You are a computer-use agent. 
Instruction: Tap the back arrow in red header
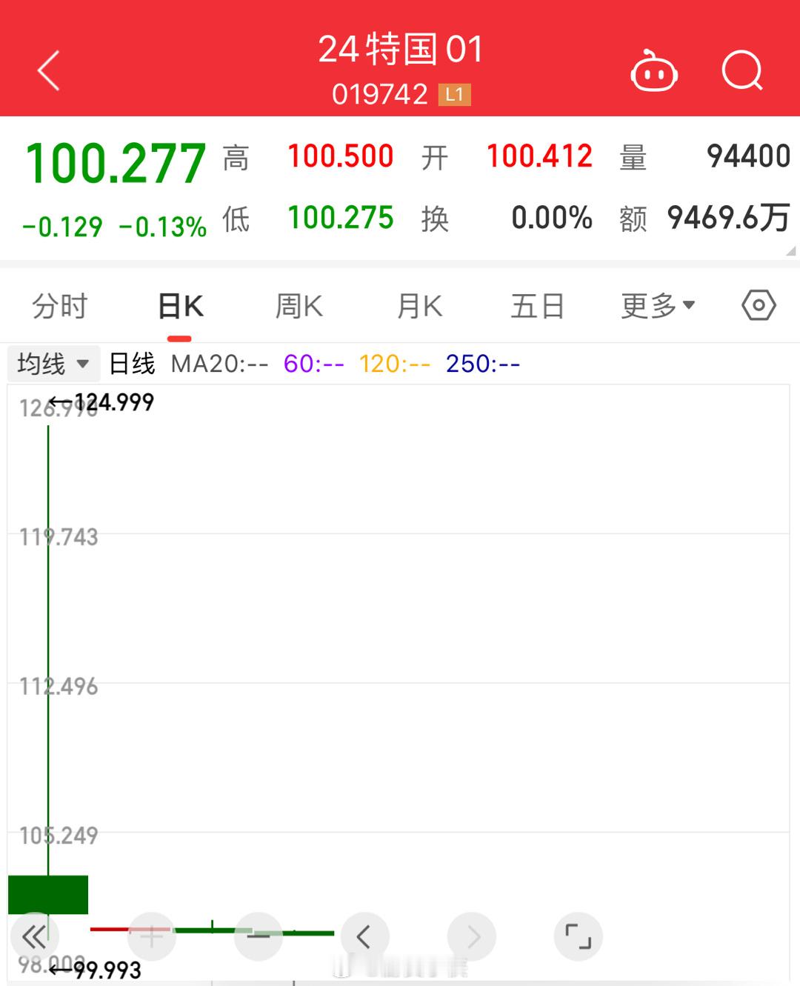click(48, 71)
